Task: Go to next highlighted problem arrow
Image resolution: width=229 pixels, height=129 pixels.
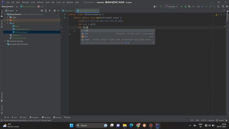Action: coord(224,15)
